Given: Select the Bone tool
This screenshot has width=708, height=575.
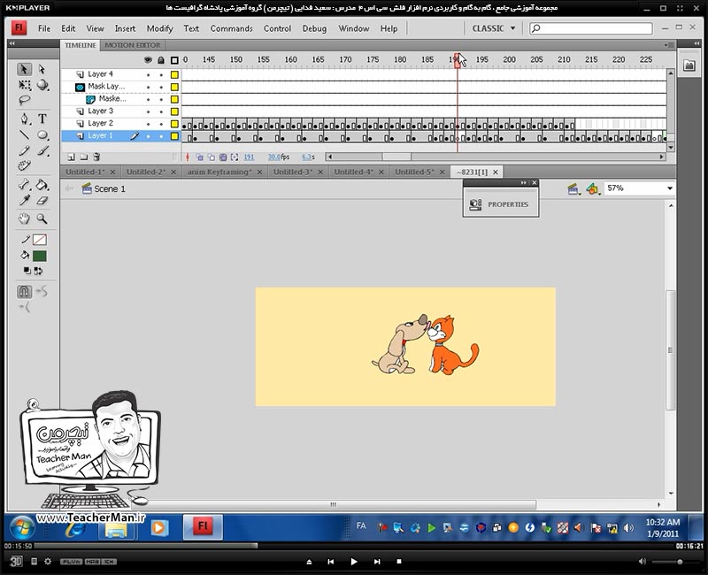Looking at the screenshot, I should (x=25, y=184).
